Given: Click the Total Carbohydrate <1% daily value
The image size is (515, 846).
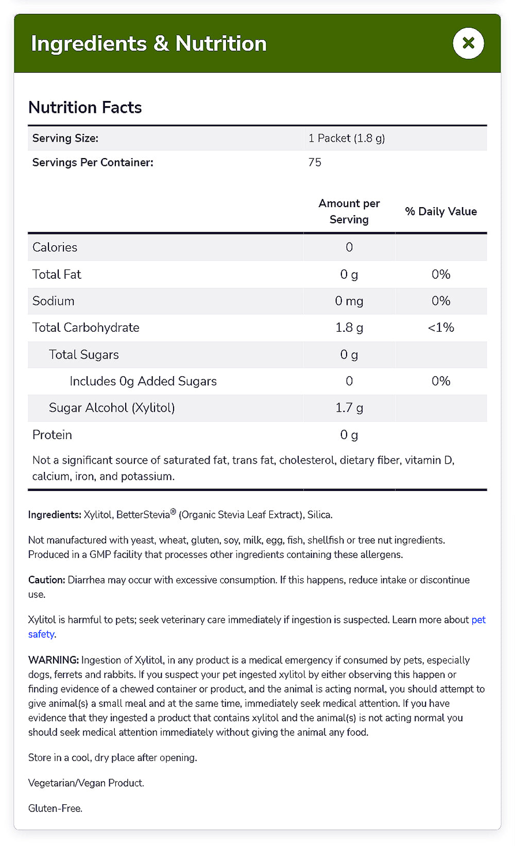Looking at the screenshot, I should [x=441, y=328].
